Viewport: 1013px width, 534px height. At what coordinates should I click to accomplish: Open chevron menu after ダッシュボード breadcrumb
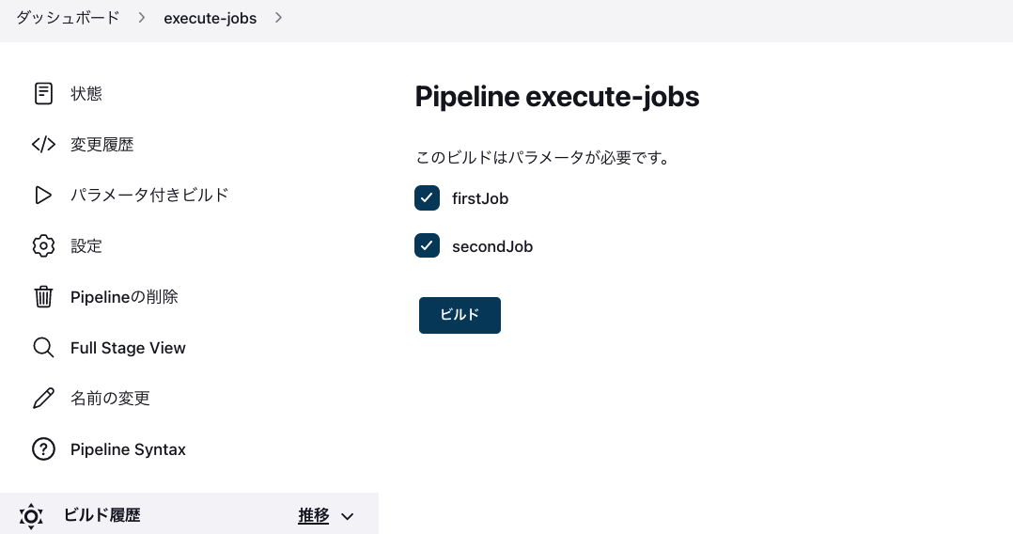tap(142, 18)
